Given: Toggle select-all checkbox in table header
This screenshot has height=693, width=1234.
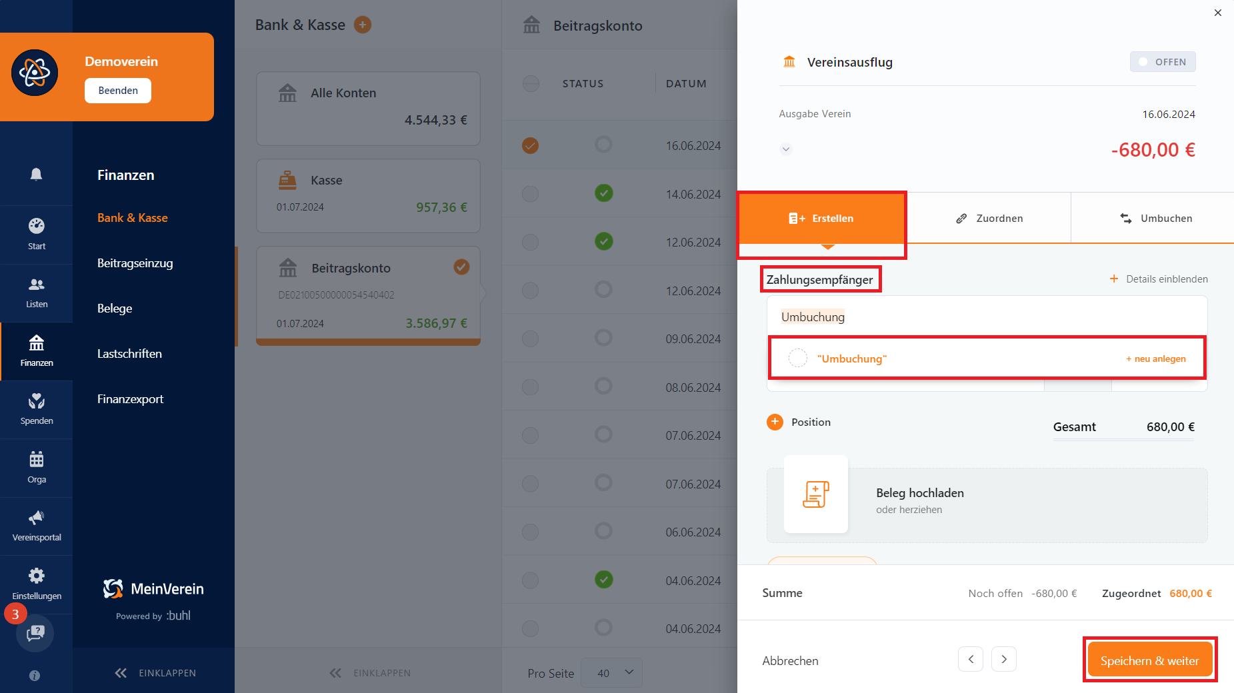Looking at the screenshot, I should 531,83.
